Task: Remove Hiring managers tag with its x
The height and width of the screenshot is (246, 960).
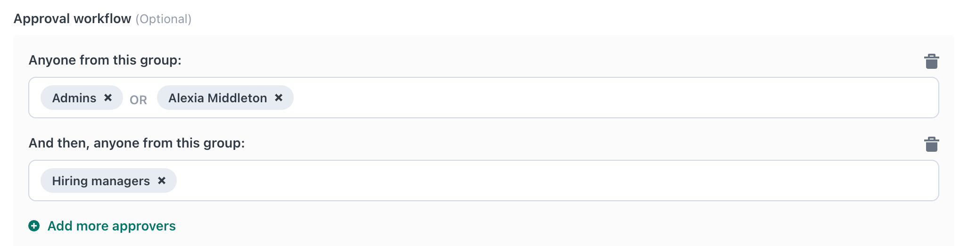Action: point(162,180)
